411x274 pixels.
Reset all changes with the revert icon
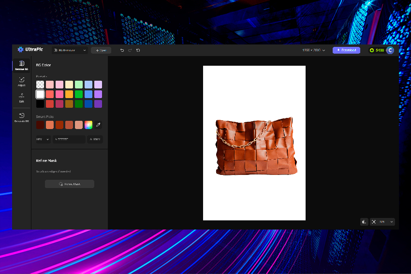click(x=138, y=50)
